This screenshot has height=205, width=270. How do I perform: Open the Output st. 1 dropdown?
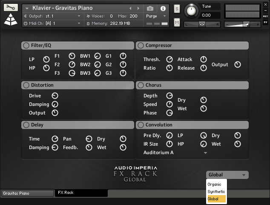pyautogui.click(x=53, y=16)
